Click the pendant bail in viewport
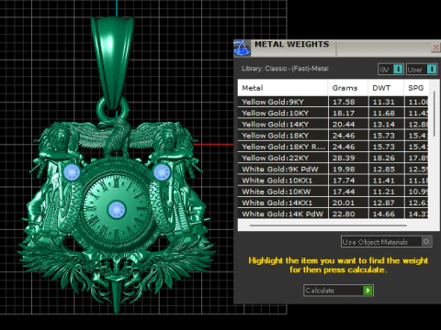 (112, 62)
